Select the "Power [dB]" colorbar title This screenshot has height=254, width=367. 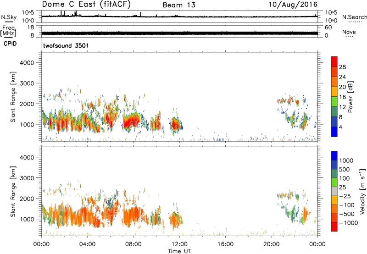[x=350, y=97]
